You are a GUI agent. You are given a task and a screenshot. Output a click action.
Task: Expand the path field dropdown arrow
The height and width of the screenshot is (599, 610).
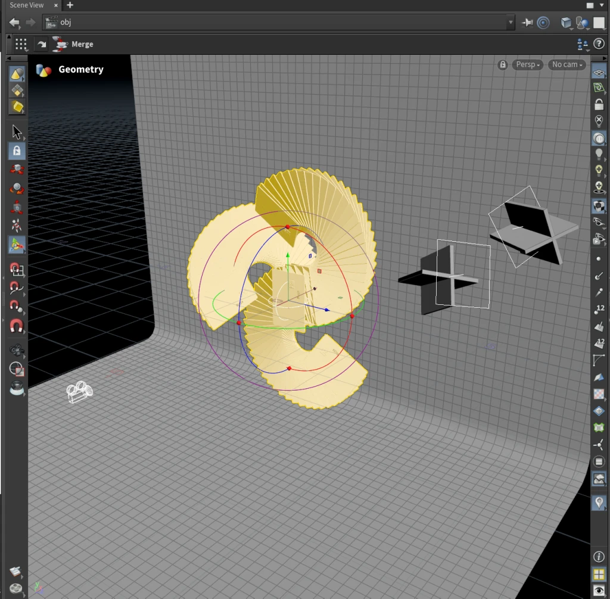click(511, 23)
